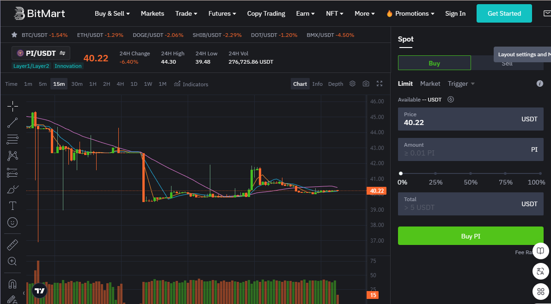Open the language translation floating button

click(541, 271)
